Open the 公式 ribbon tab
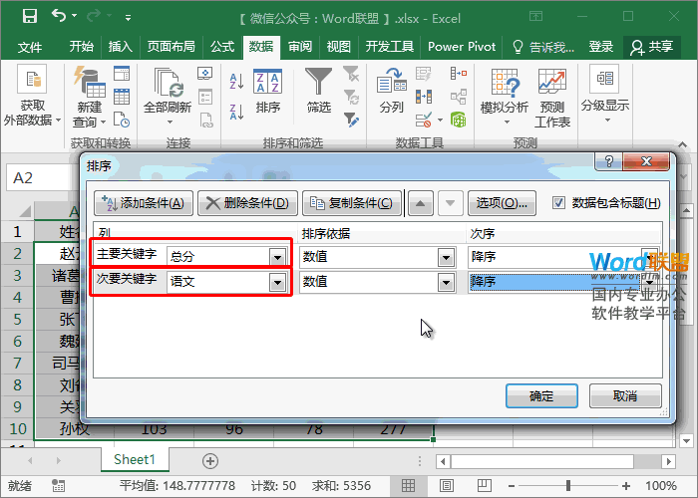698x498 pixels. [x=222, y=47]
